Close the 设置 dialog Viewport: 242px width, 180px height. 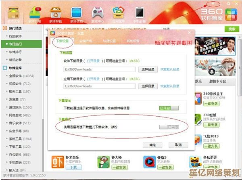189,33
